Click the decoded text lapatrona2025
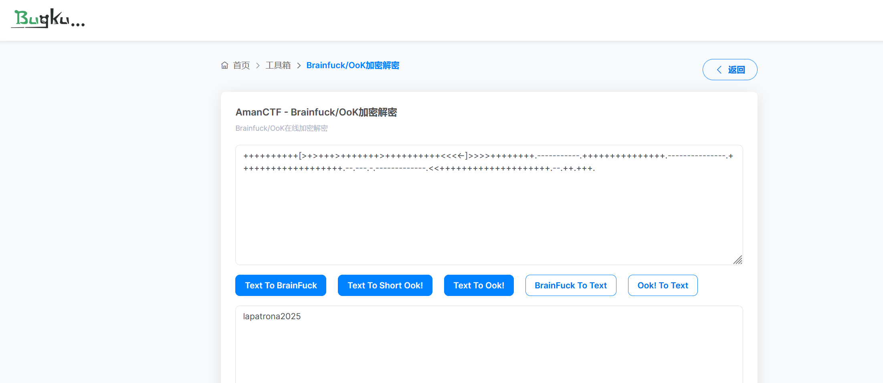 (x=272, y=316)
